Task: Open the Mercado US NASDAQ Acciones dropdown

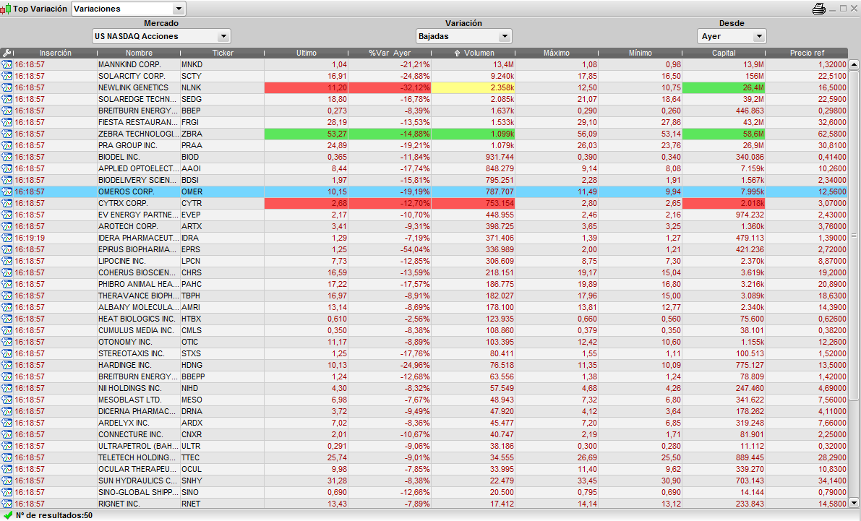Action: 161,36
